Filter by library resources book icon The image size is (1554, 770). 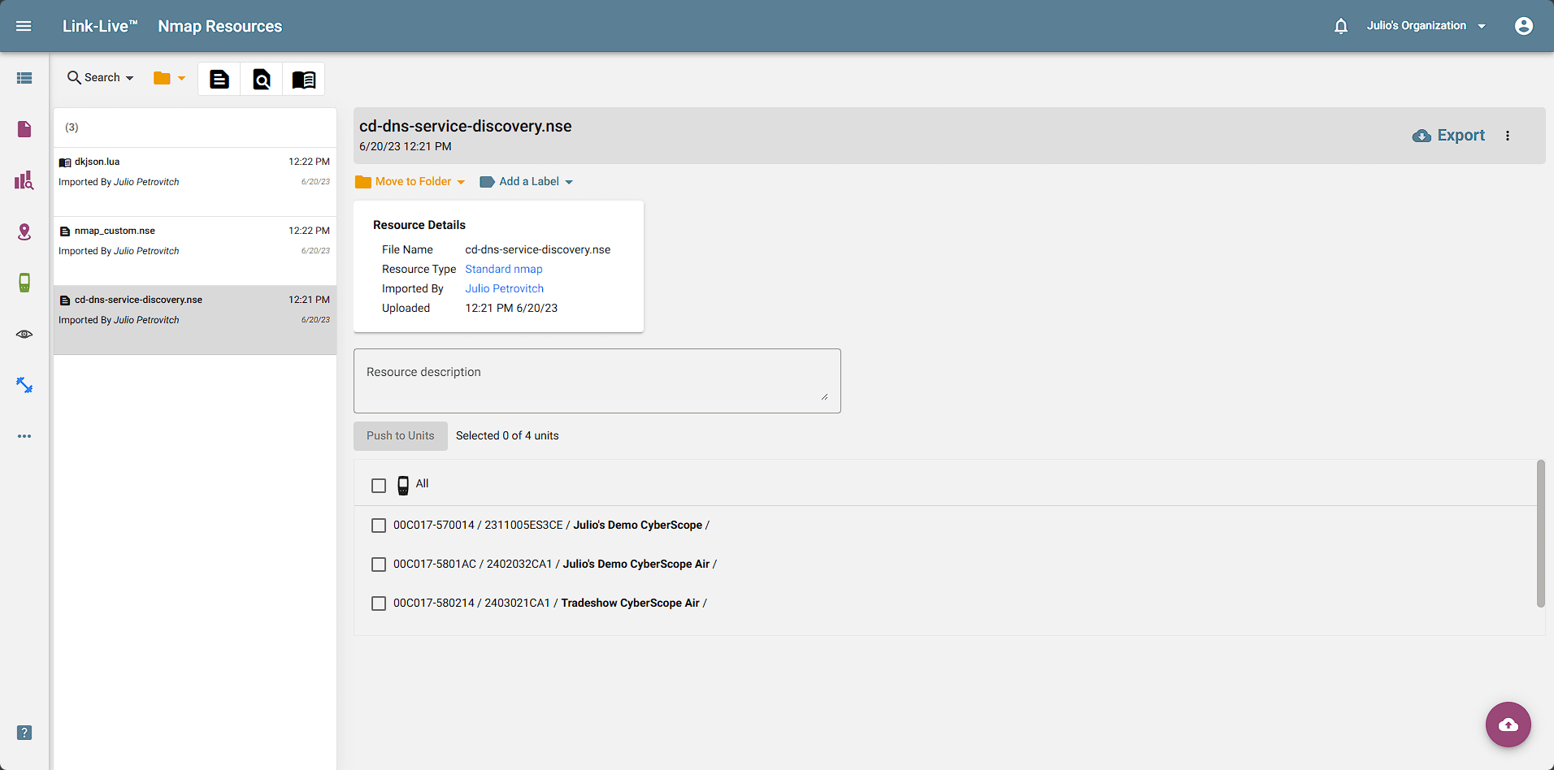click(x=303, y=79)
